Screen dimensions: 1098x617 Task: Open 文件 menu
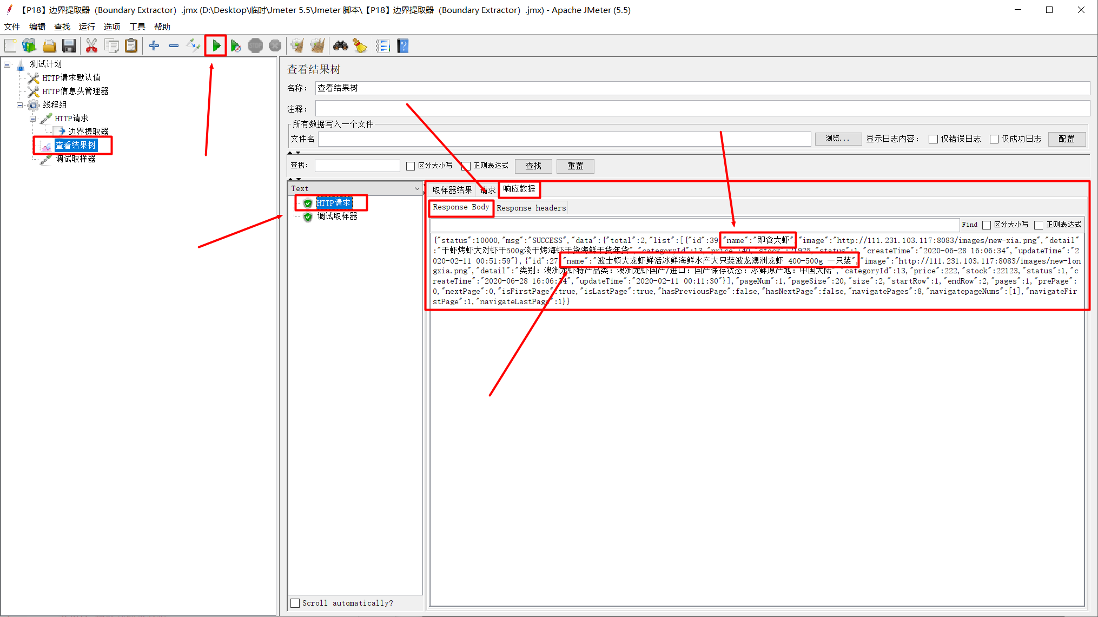point(12,27)
